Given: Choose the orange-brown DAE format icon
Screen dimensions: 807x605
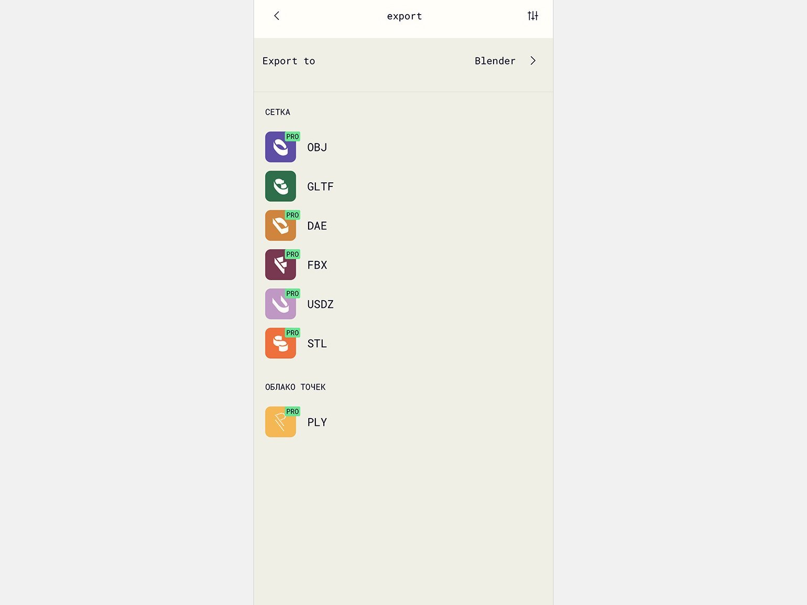Looking at the screenshot, I should coord(280,226).
